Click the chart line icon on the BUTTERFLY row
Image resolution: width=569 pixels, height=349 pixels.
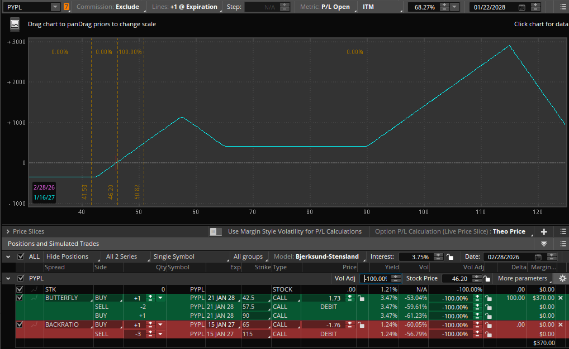click(34, 298)
